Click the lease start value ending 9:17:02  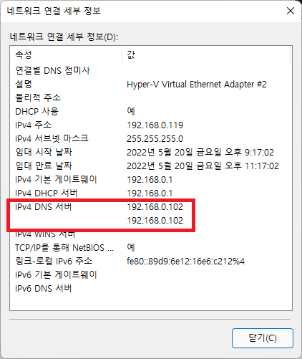[x=200, y=153]
